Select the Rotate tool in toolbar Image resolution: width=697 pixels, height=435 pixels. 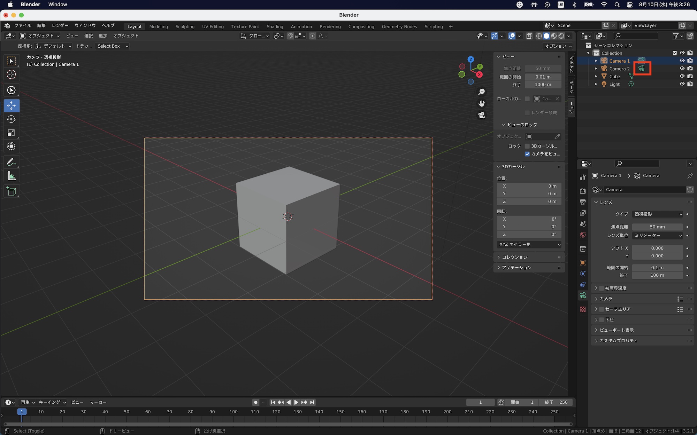click(x=11, y=119)
